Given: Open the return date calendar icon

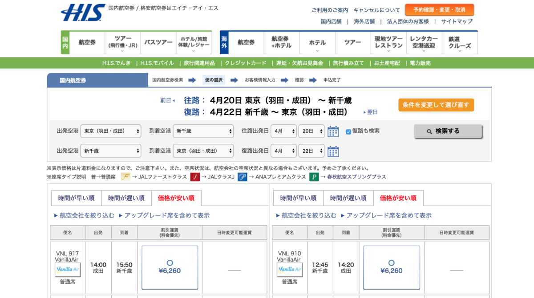Looking at the screenshot, I should point(333,151).
